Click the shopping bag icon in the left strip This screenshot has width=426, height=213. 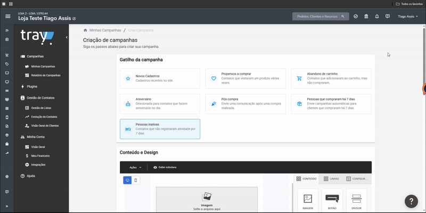tap(7, 144)
